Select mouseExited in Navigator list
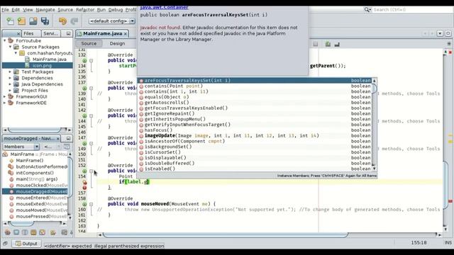 coord(41,204)
